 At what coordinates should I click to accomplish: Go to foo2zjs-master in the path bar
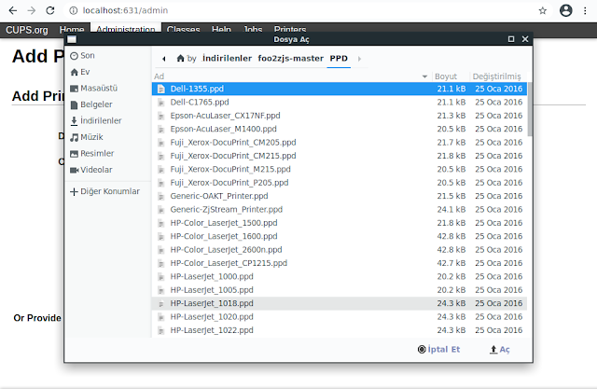290,58
